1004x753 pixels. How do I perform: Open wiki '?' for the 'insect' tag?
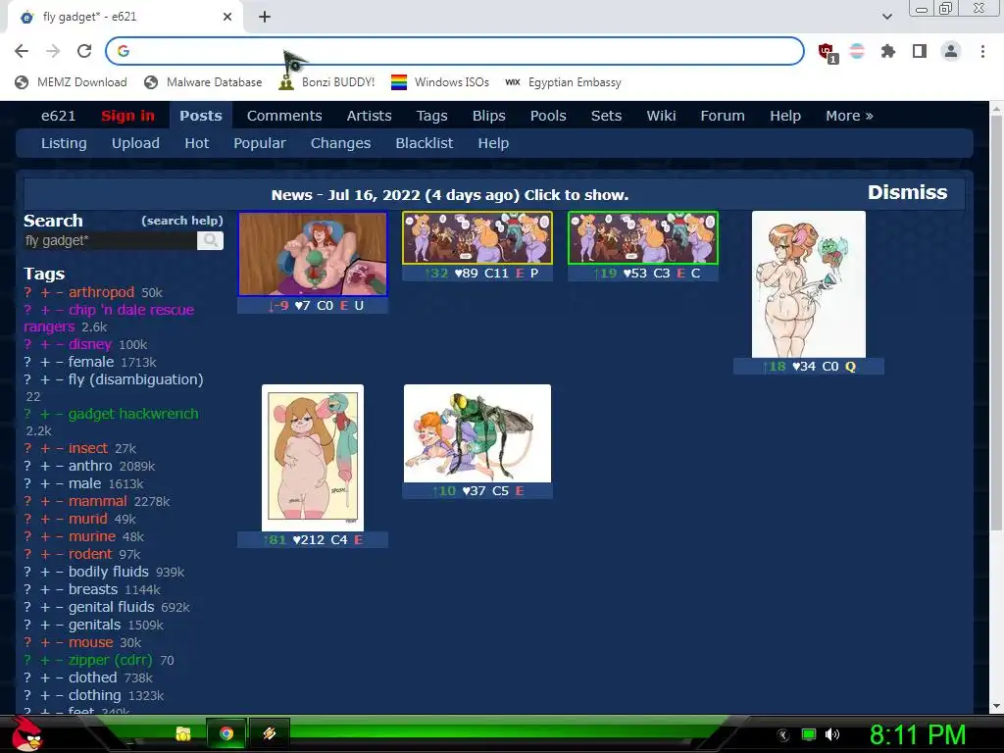click(27, 448)
